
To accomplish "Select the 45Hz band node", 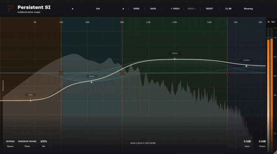I will (31, 101).
